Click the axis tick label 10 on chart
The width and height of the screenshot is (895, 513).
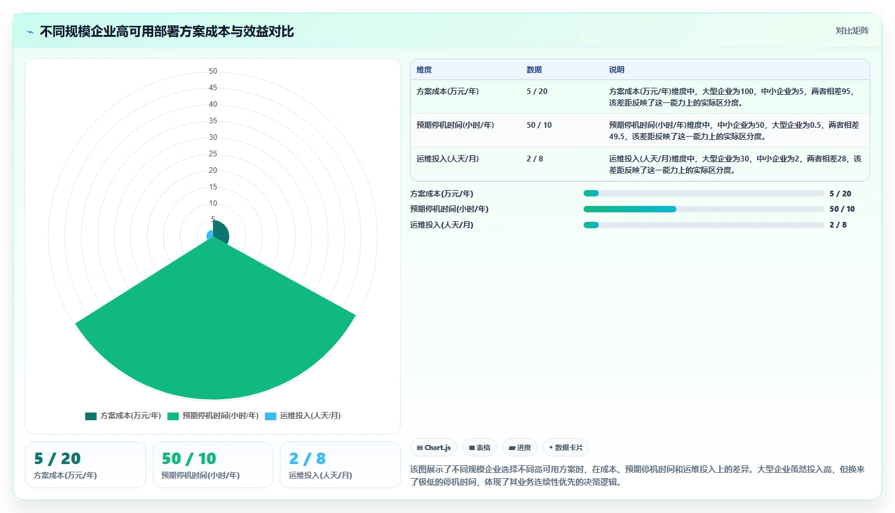tap(213, 203)
